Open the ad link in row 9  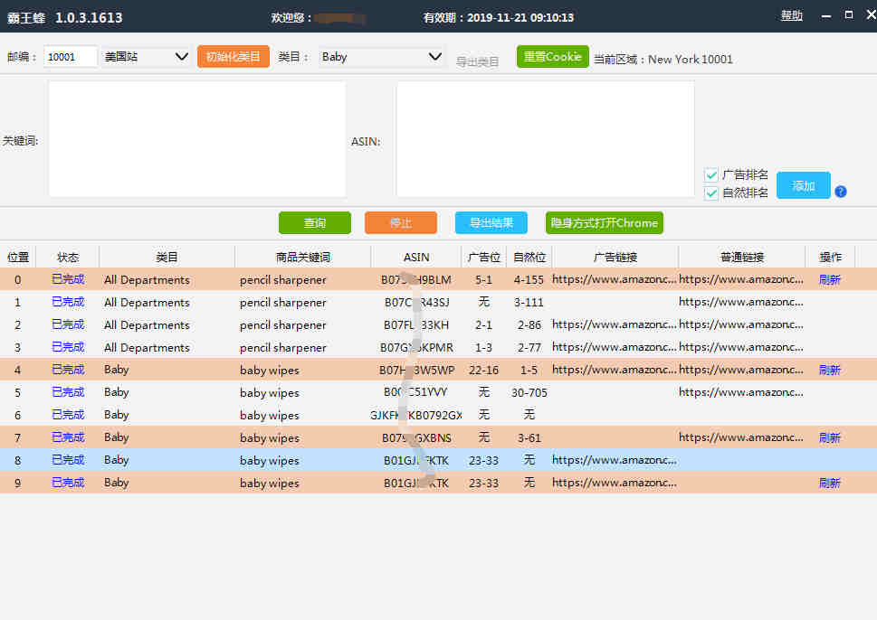(615, 483)
